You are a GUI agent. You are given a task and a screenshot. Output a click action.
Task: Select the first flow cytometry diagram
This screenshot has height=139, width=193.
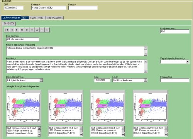(24, 107)
